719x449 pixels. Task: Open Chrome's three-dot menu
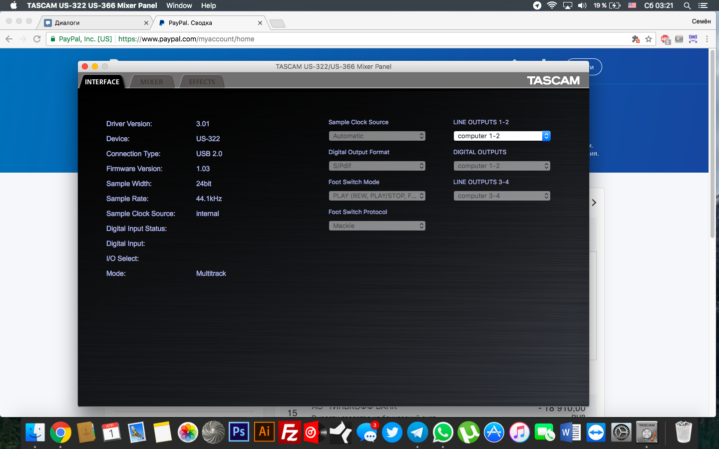(707, 39)
